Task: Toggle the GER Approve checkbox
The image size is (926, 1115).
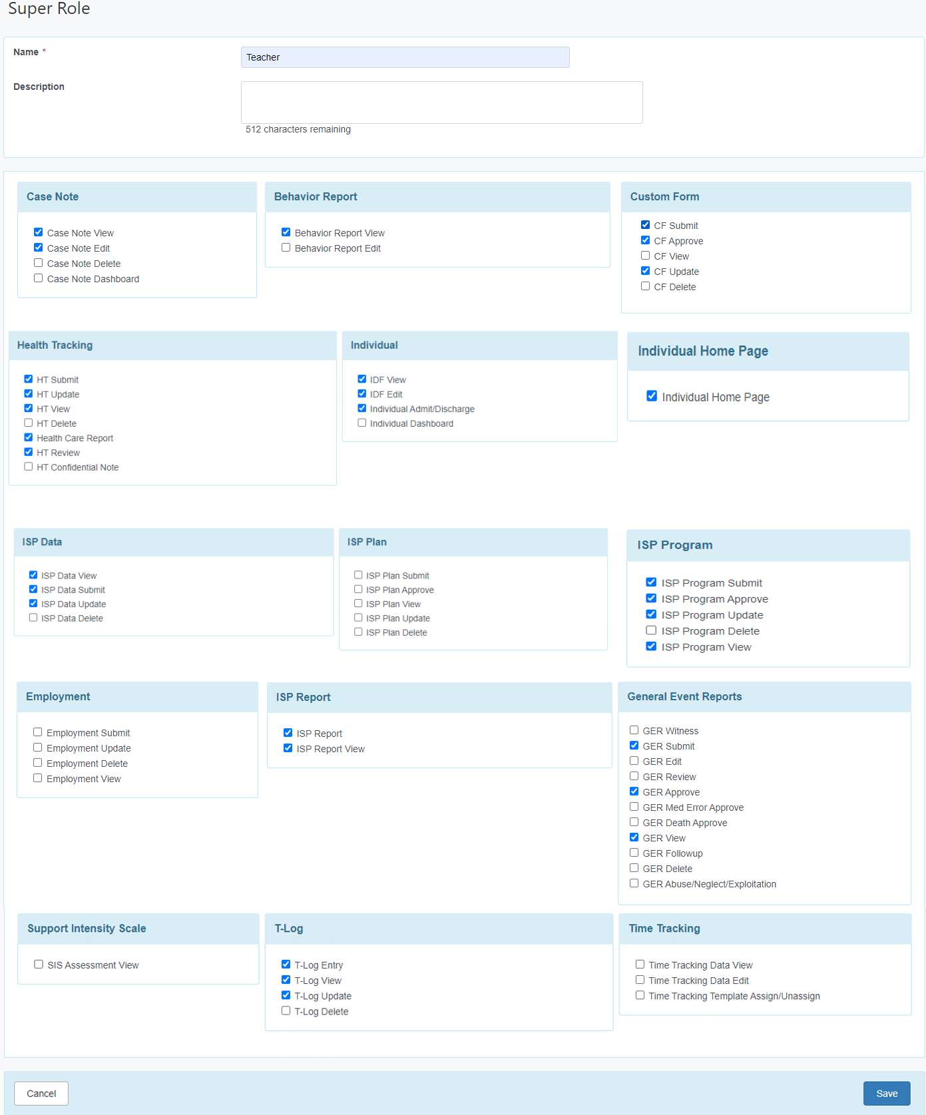Action: point(634,791)
